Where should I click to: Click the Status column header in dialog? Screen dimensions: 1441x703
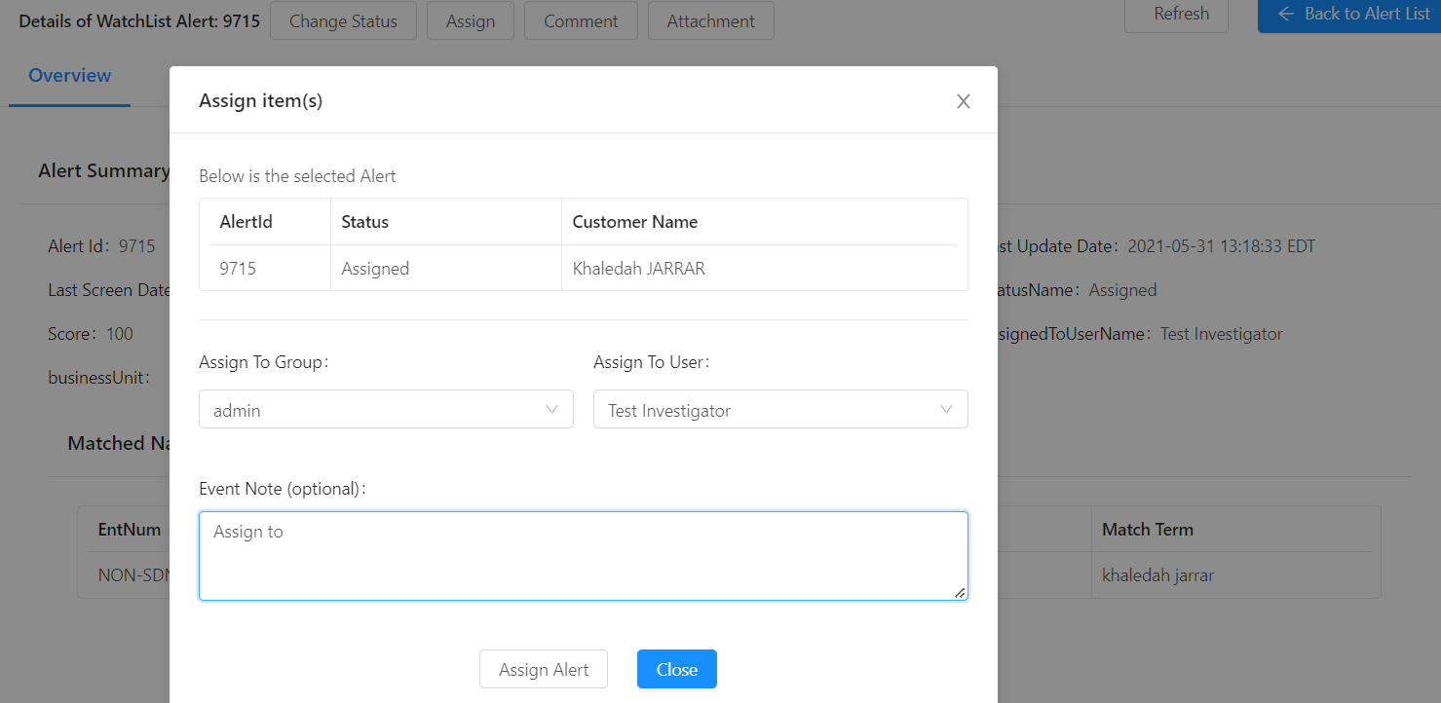446,222
